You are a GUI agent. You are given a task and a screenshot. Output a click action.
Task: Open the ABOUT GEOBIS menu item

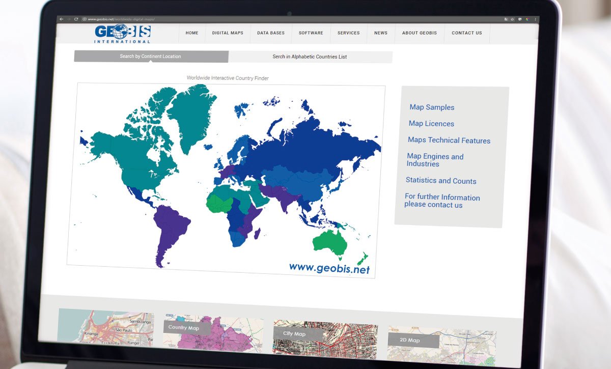pyautogui.click(x=420, y=33)
